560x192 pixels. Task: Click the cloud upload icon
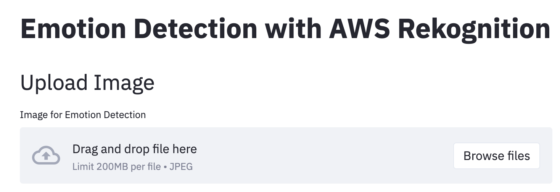pyautogui.click(x=46, y=155)
